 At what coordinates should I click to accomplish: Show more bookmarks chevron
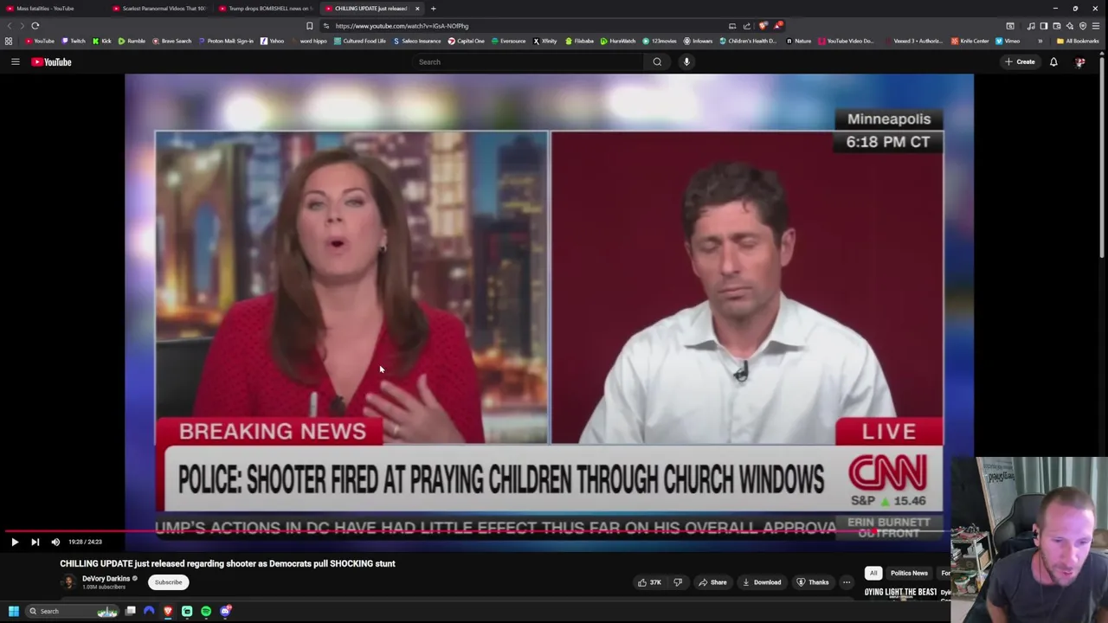point(1040,41)
